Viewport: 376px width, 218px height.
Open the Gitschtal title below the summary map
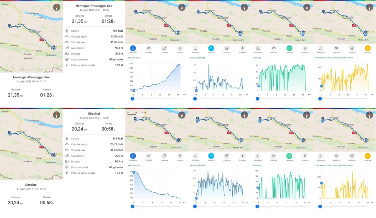pyautogui.click(x=31, y=184)
